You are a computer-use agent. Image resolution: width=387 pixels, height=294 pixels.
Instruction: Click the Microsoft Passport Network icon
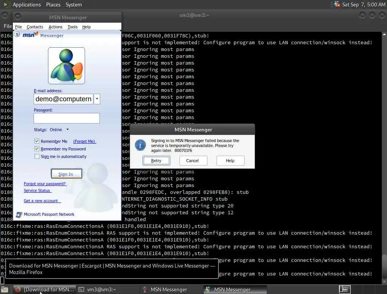click(x=19, y=215)
